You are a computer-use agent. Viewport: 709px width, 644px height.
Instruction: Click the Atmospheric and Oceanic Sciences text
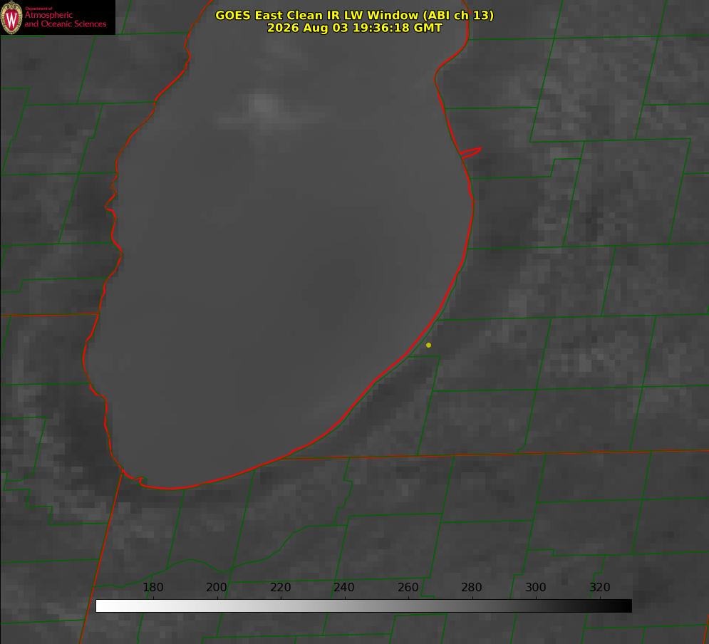[x=65, y=19]
